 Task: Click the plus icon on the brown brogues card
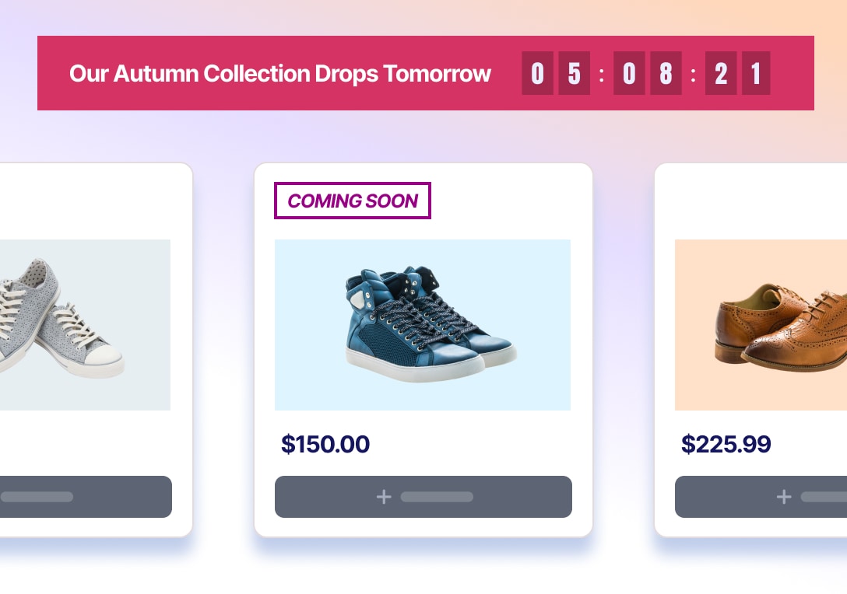click(784, 497)
